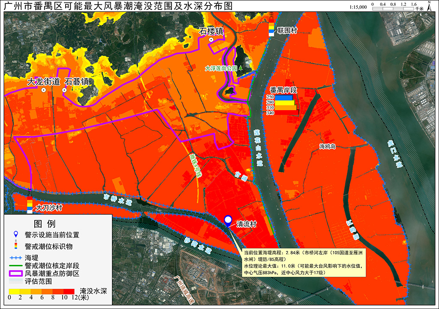Click the 莲花山水道 waterway label
The height and width of the screenshot is (309, 439).
[x=259, y=148]
